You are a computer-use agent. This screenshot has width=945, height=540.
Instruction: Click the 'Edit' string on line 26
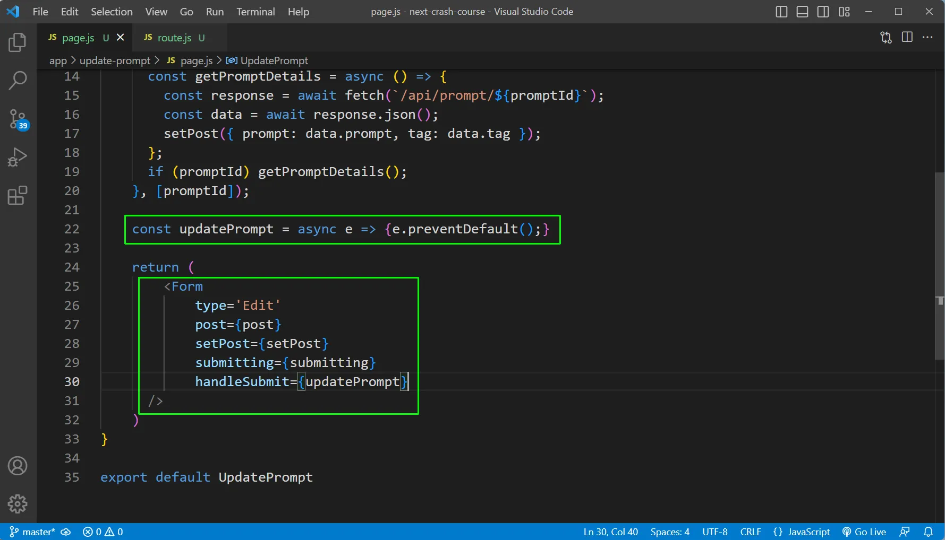[258, 306]
